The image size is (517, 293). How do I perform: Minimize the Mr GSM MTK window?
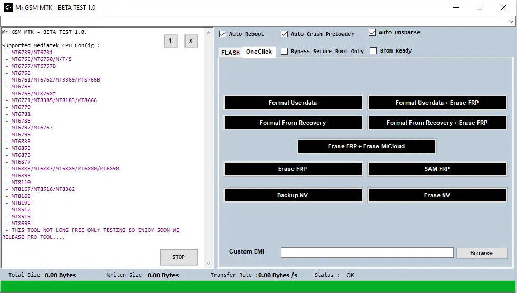tap(456, 7)
